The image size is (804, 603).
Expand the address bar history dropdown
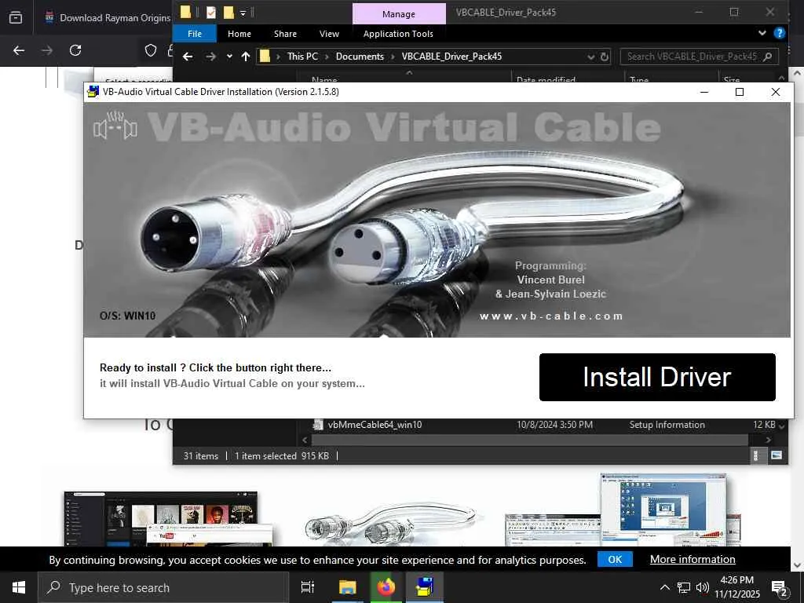click(x=591, y=57)
